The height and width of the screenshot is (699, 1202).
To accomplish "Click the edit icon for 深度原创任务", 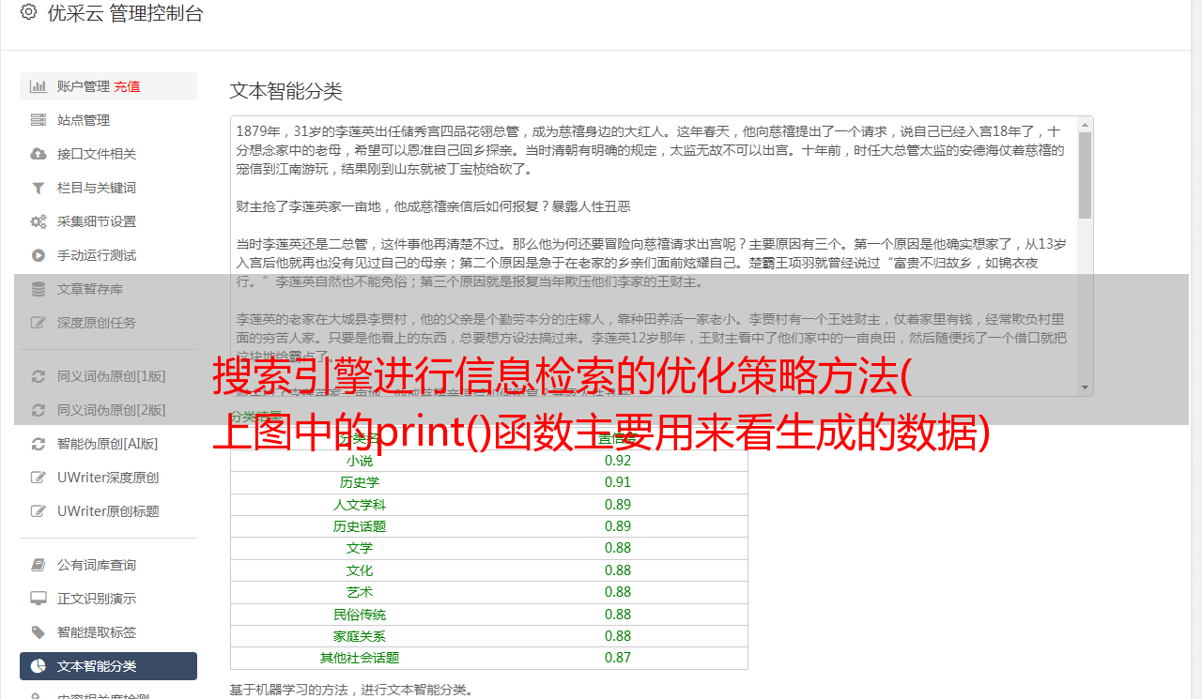I will [x=39, y=323].
